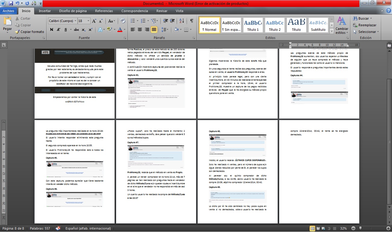Select the Copiar formato painter
Image resolution: width=392 pixels, height=232 pixels.
(x=29, y=32)
